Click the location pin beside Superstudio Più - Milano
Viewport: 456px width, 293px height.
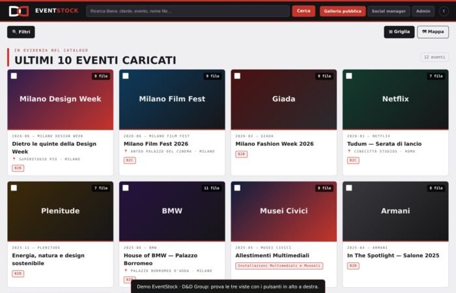click(14, 159)
